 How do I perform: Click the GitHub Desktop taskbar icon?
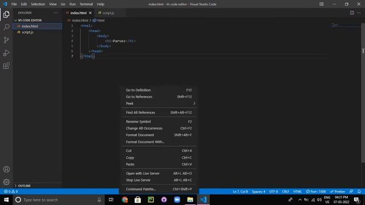164,200
